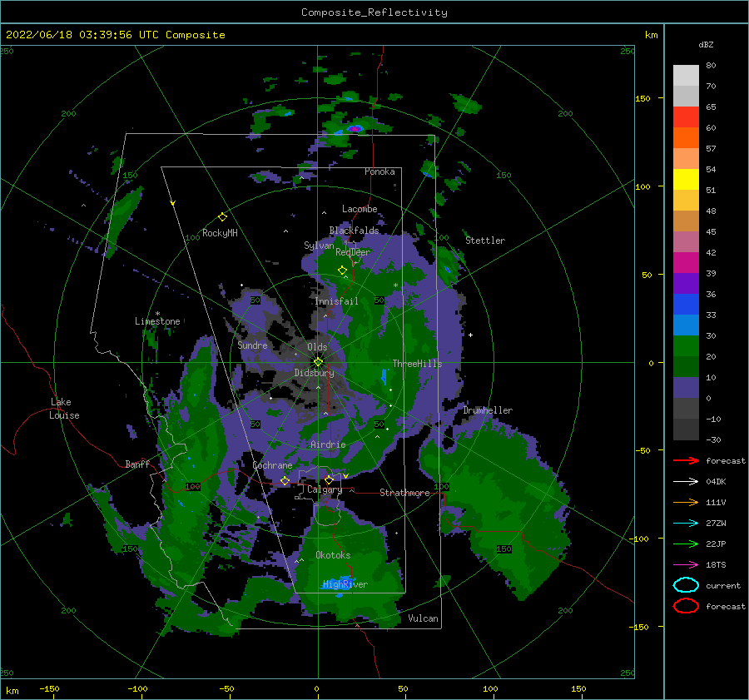Click the magenta 18TS arrow icon

[686, 565]
